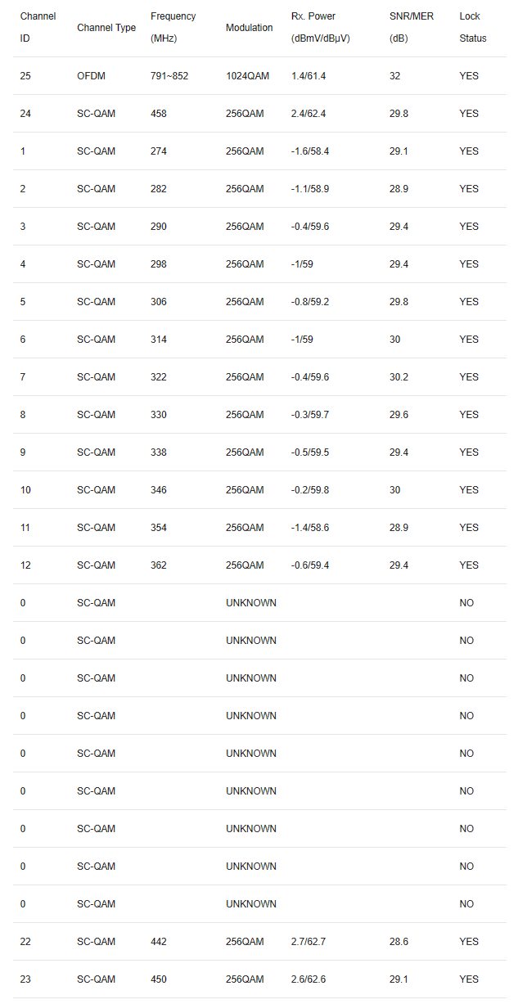Screen dimensions: 518x1004
Task: Click SNR value 30.2 on channel 7
Action: click(399, 377)
